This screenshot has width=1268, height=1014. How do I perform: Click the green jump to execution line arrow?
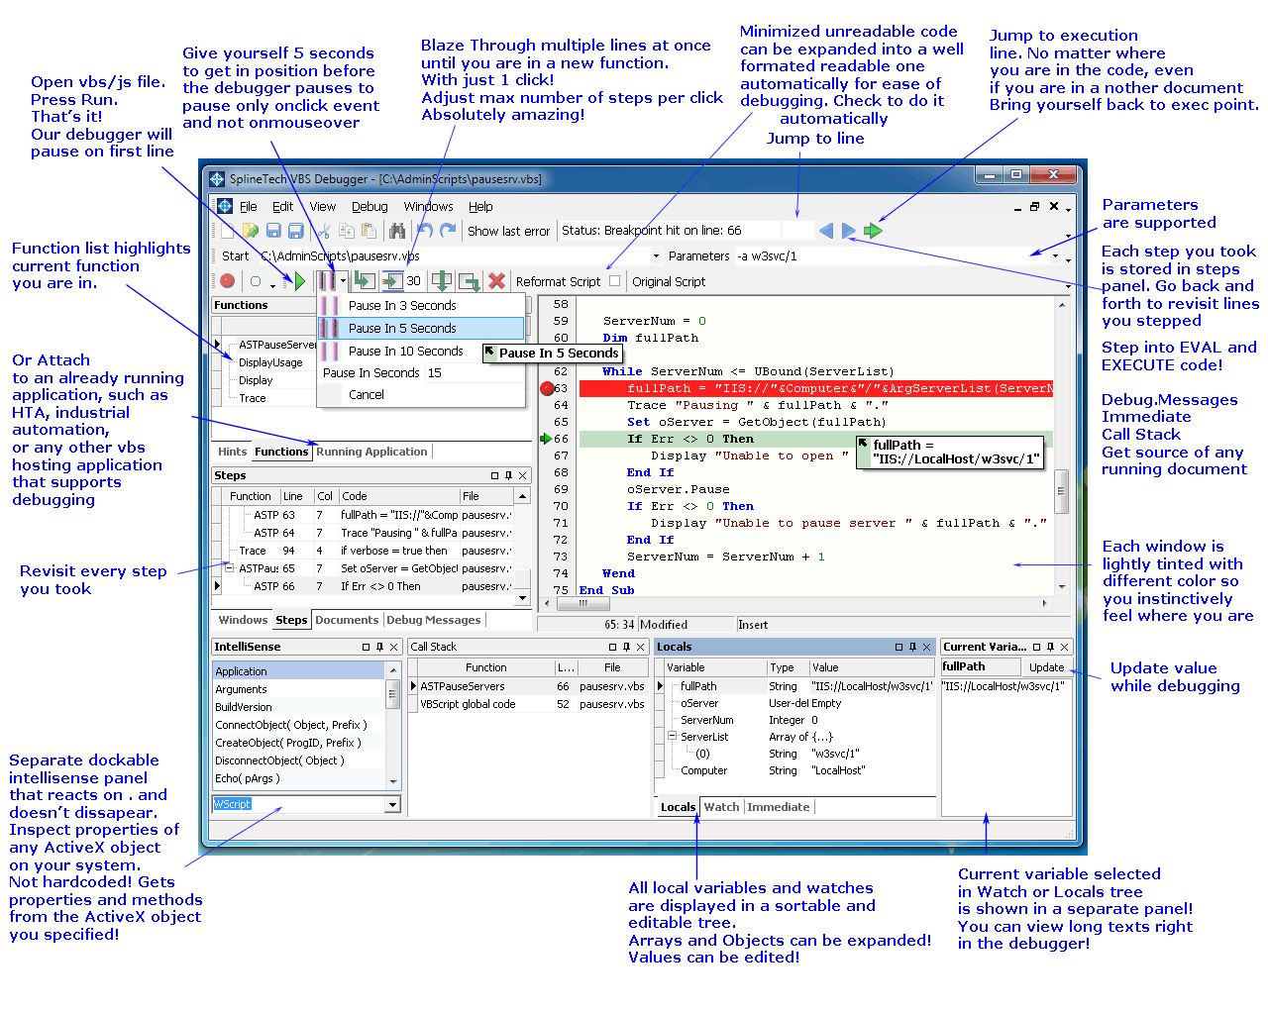873,231
